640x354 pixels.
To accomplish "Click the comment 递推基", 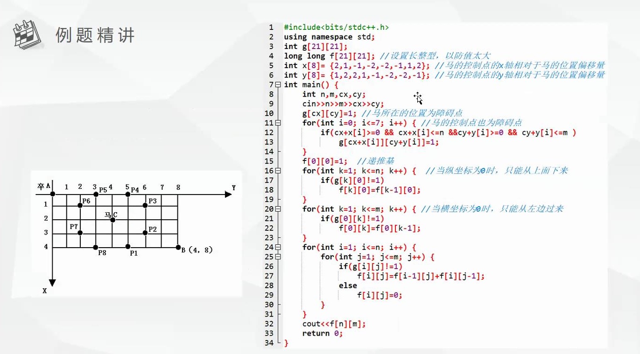I will pyautogui.click(x=376, y=161).
